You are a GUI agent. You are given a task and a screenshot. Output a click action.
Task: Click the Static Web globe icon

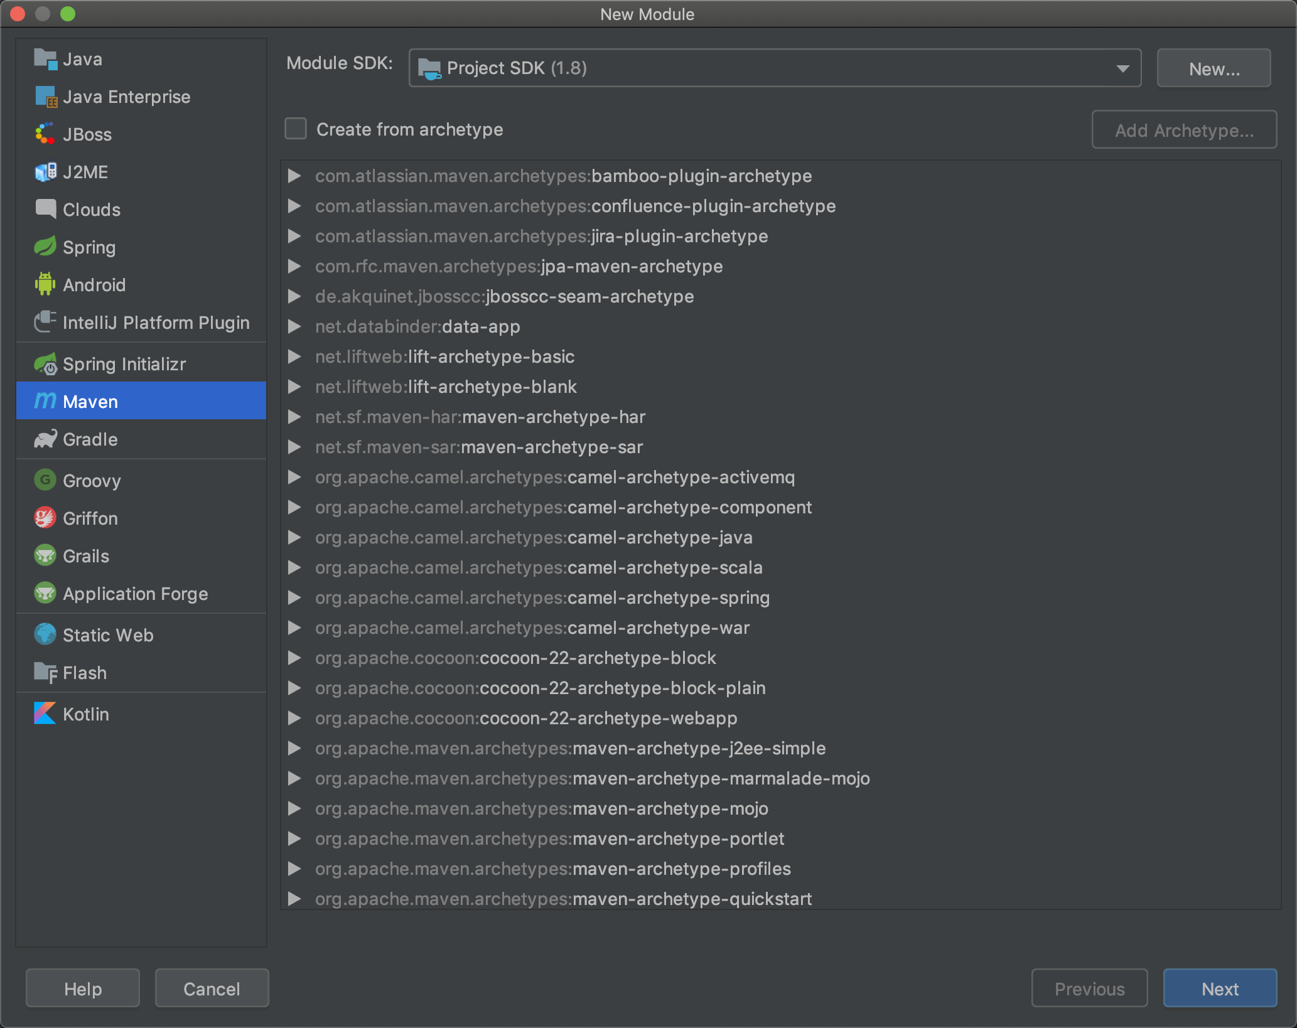[x=45, y=634]
